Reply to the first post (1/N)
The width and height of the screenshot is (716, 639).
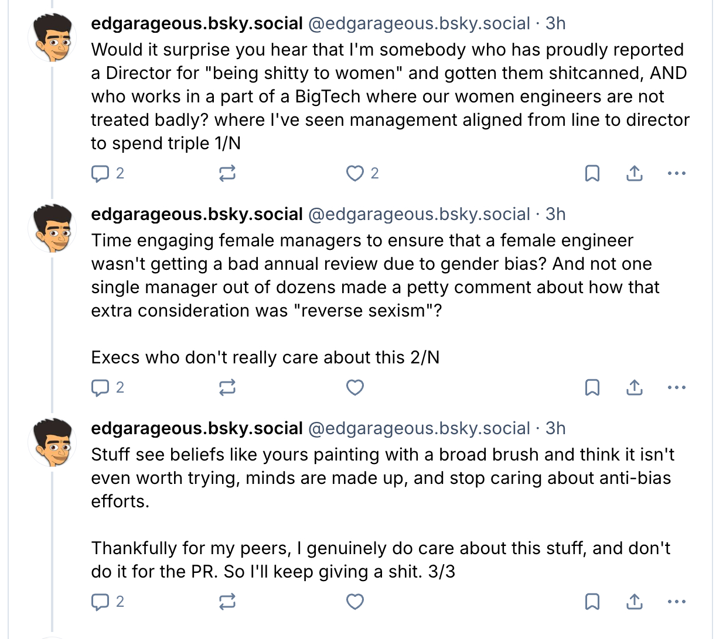coord(101,173)
